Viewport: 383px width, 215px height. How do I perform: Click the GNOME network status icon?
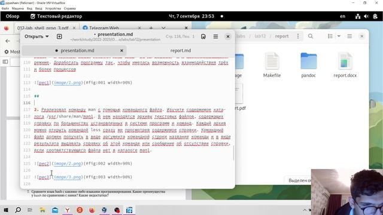coord(358,16)
